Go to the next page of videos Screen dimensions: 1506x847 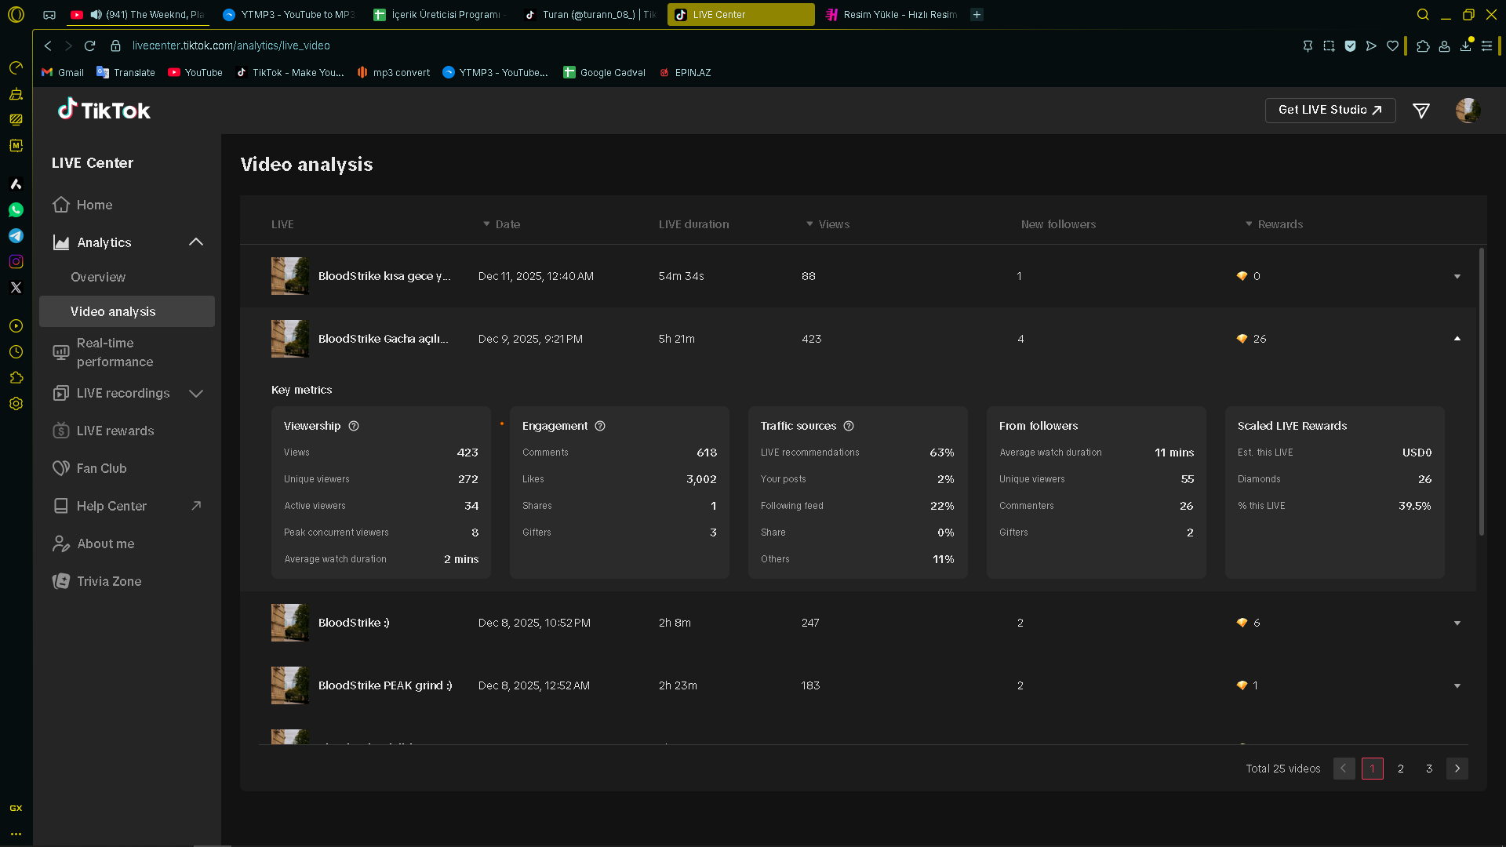(x=1457, y=769)
